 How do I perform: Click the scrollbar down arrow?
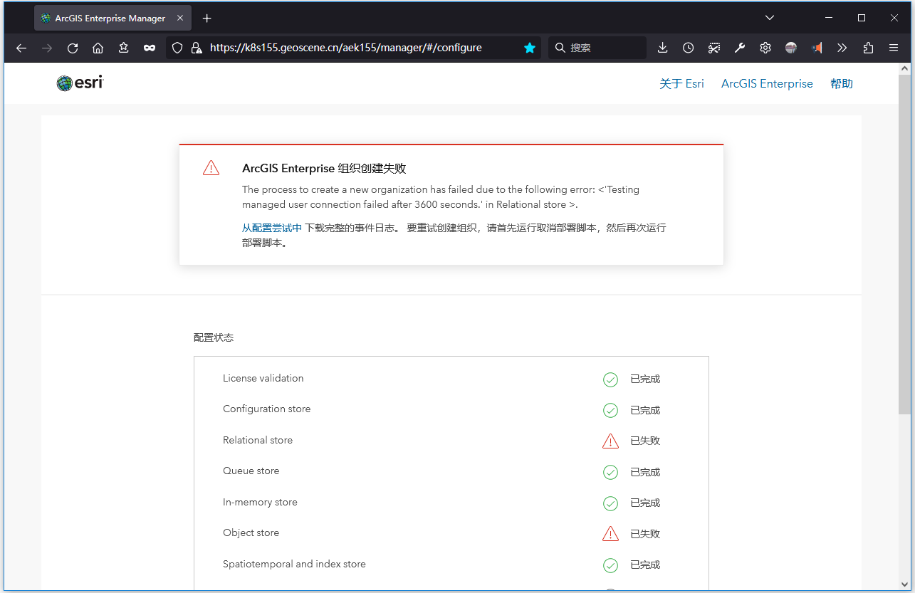click(x=904, y=584)
